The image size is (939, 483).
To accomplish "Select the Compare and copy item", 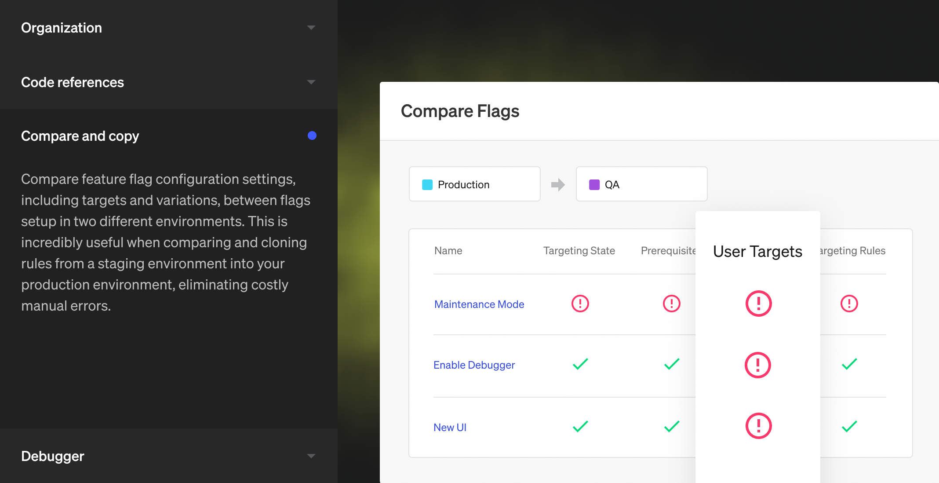I will (80, 136).
